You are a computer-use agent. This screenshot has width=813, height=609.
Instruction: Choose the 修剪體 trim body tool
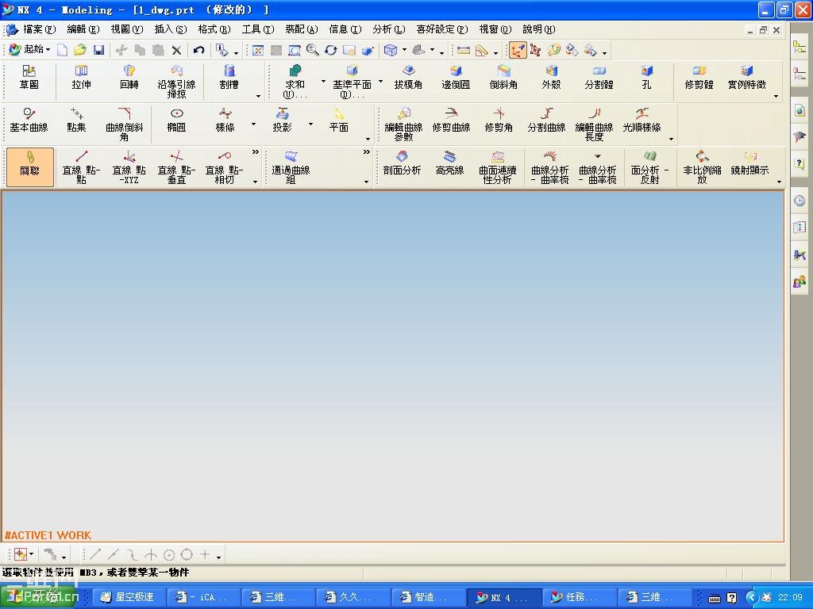click(699, 78)
